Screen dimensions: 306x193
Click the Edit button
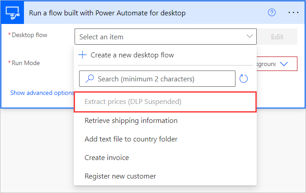(x=277, y=37)
